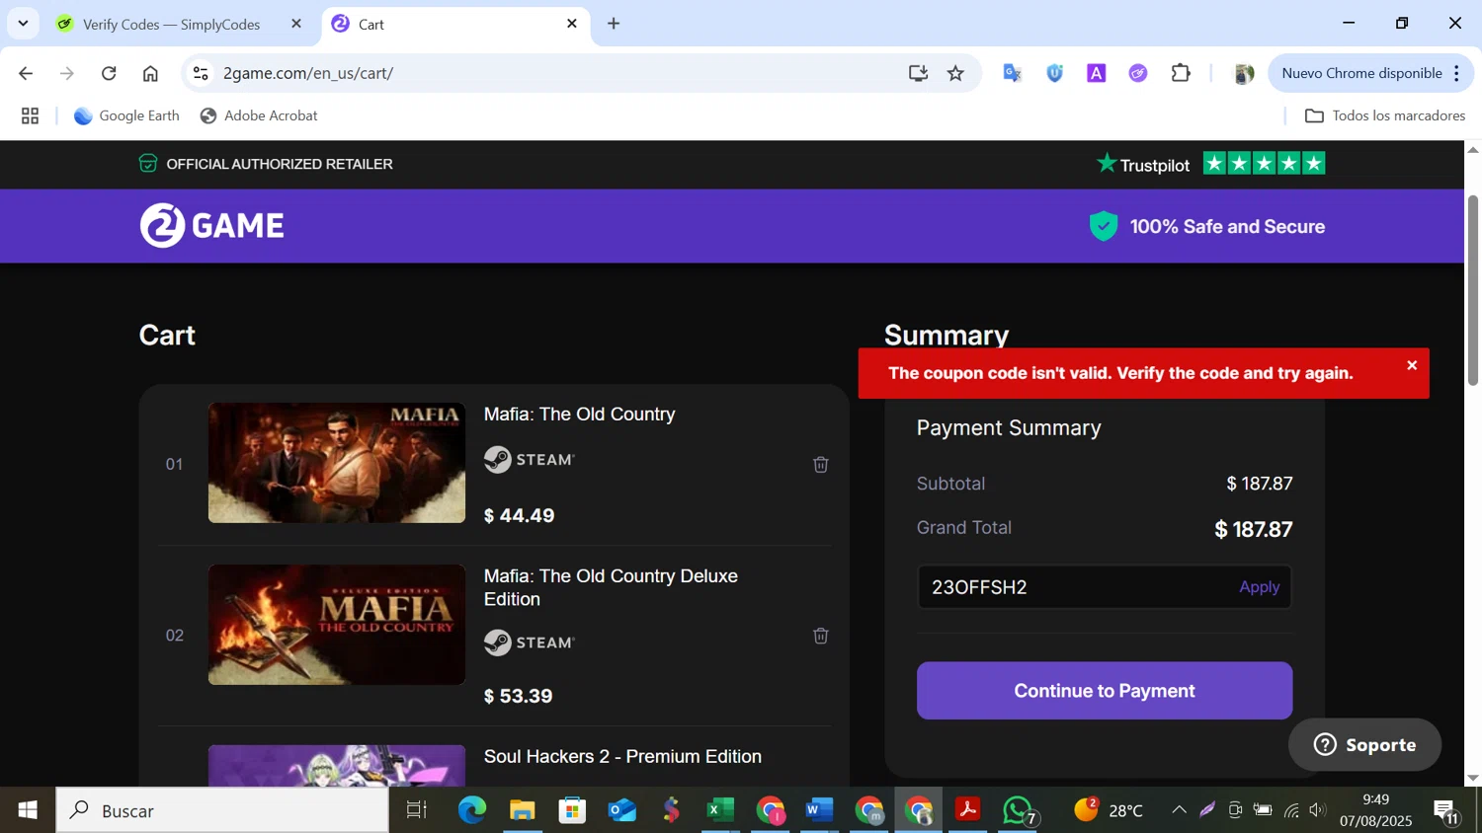This screenshot has width=1482, height=833.
Task: Expand the tab search dropdown
Action: (23, 24)
